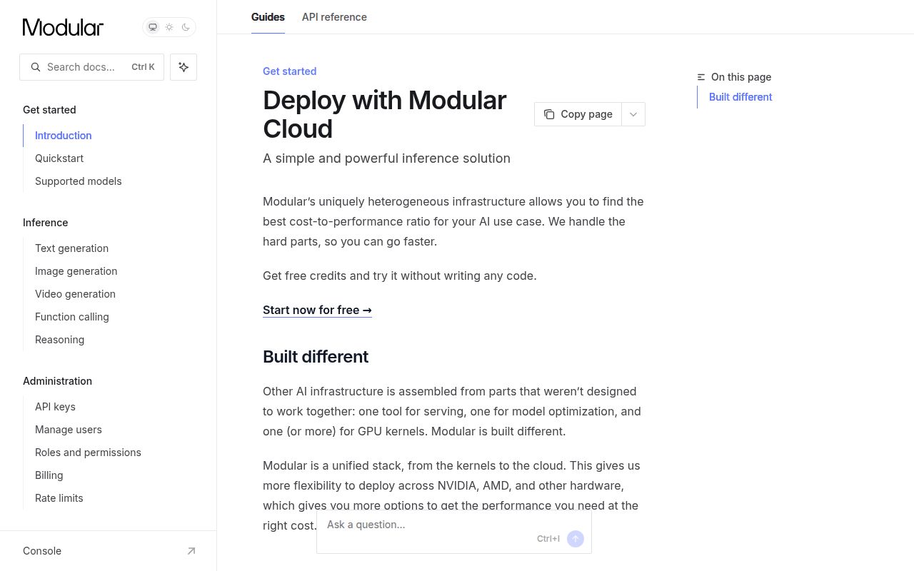Open Manage users page
914x571 pixels.
pyautogui.click(x=69, y=430)
